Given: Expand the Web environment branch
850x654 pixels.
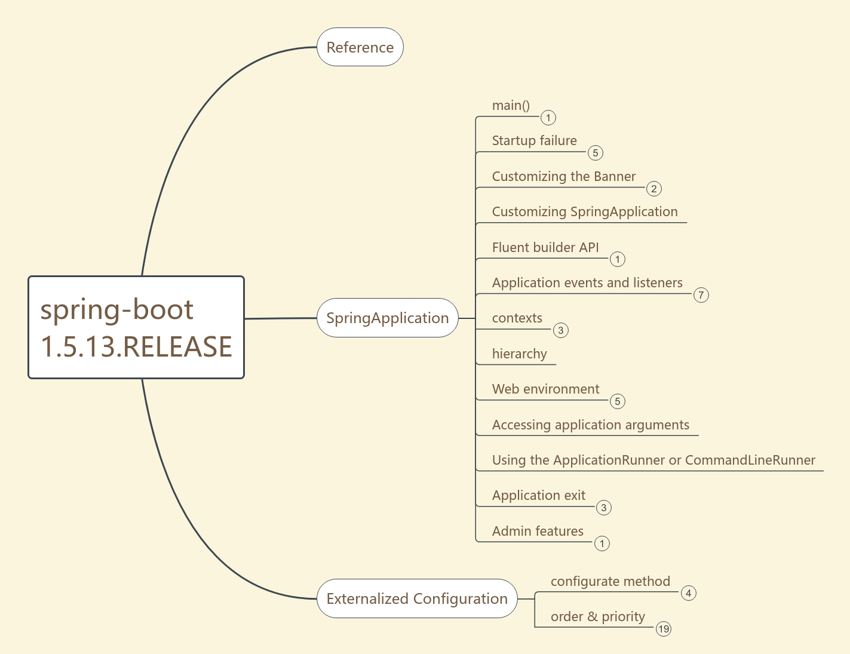Looking at the screenshot, I should (618, 401).
